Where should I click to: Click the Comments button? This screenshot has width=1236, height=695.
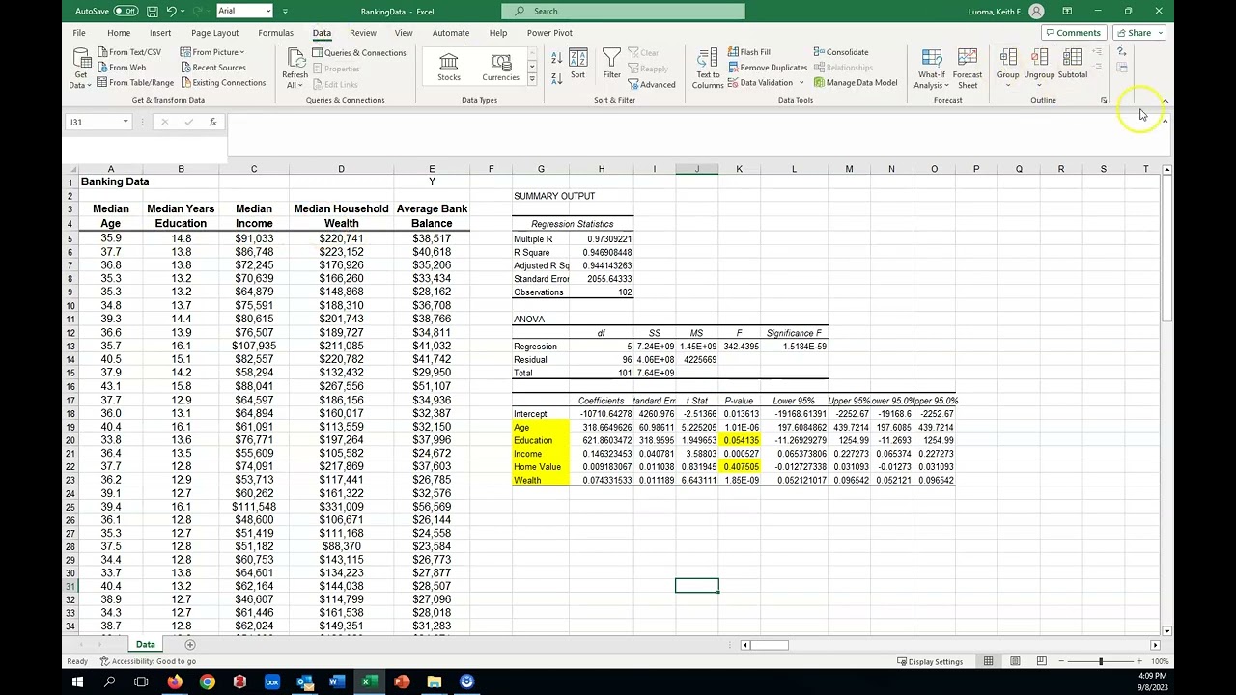tap(1073, 33)
